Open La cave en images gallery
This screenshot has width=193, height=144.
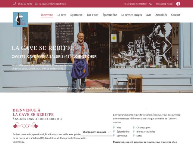click(x=131, y=15)
